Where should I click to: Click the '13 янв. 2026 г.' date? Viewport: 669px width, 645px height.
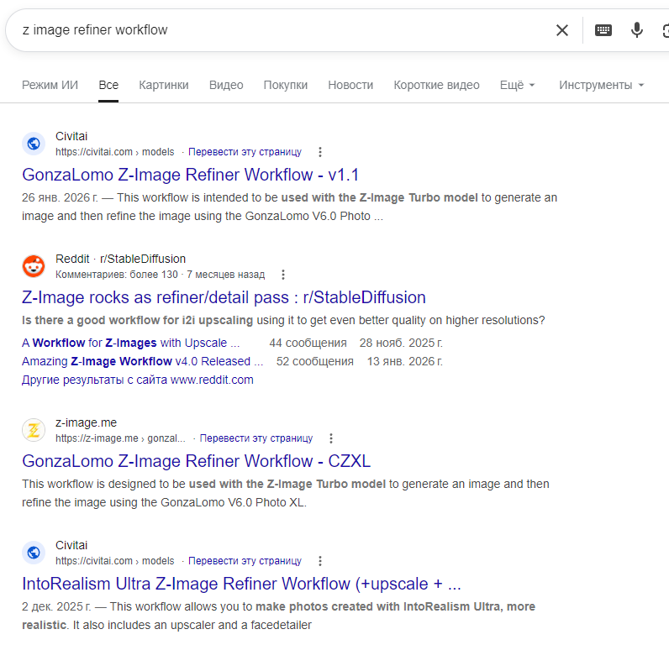(x=405, y=361)
